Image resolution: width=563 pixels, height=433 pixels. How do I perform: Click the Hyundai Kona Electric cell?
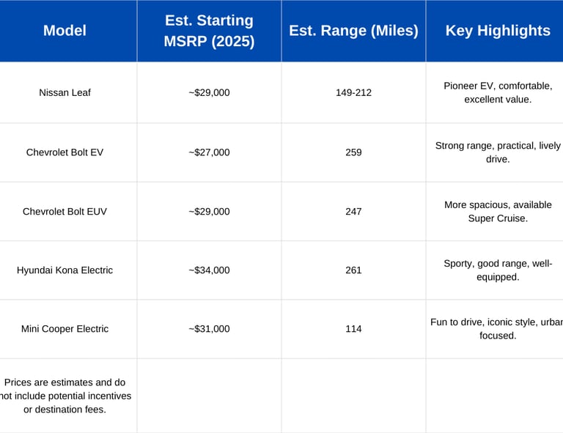pyautogui.click(x=65, y=270)
